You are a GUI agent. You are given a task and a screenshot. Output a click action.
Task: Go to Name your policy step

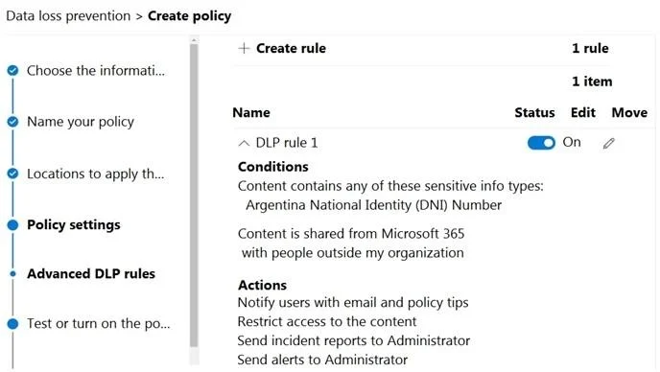point(81,122)
